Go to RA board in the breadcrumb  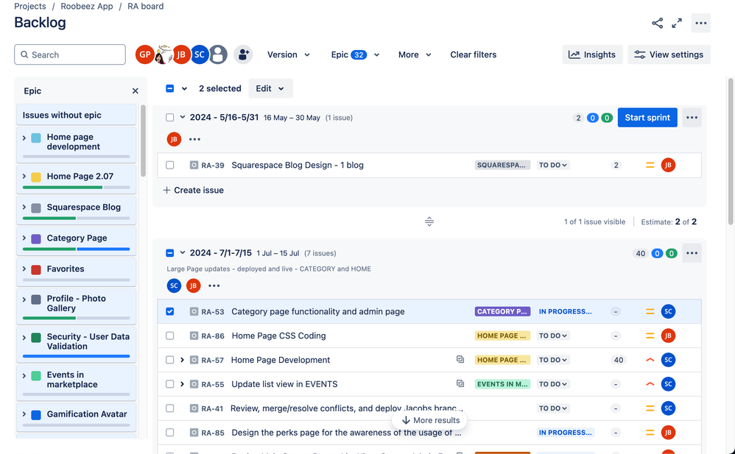pyautogui.click(x=145, y=7)
